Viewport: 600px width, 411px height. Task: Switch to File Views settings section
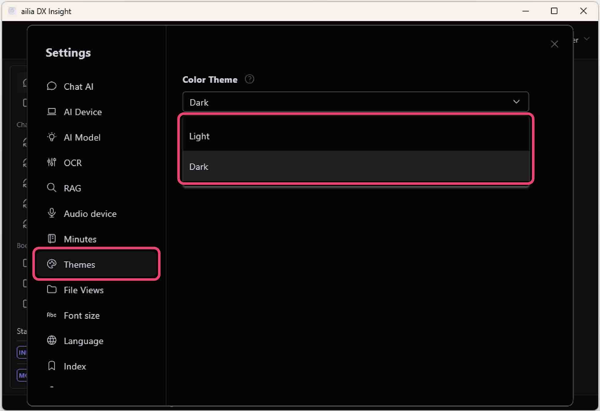tap(83, 290)
